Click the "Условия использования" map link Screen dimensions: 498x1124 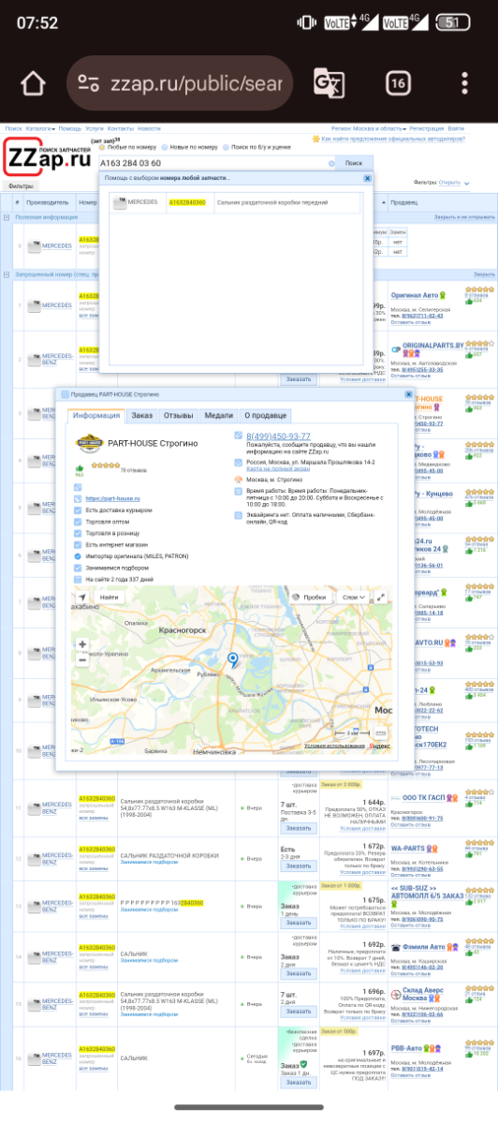click(x=334, y=746)
